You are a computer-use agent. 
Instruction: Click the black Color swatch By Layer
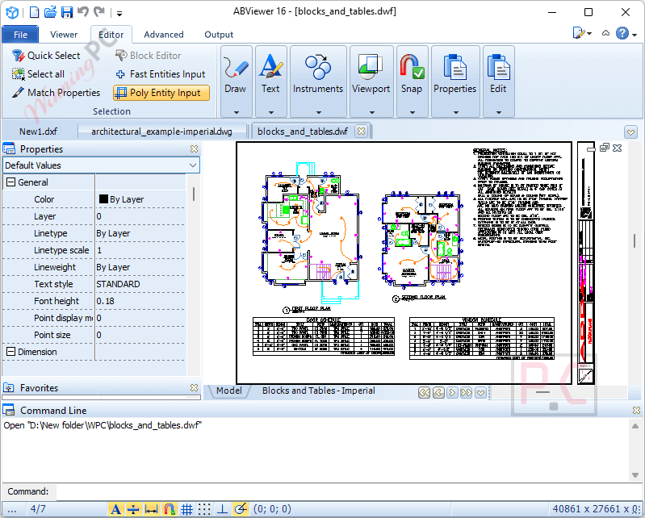103,199
